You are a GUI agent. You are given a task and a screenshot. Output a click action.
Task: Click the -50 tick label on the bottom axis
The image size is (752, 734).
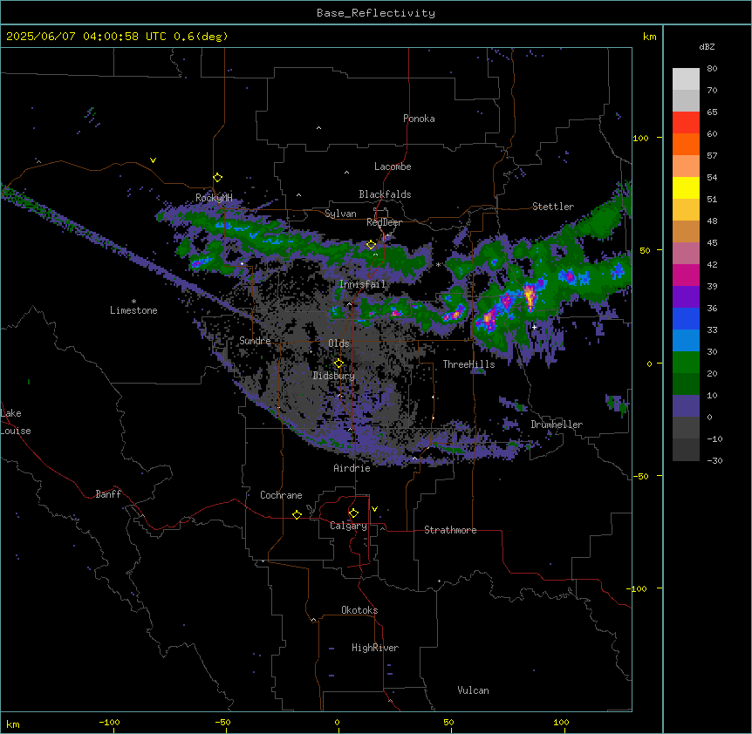pos(222,722)
